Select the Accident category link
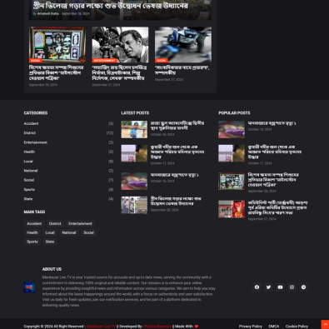This screenshot has width=329, height=329. tap(31, 123)
